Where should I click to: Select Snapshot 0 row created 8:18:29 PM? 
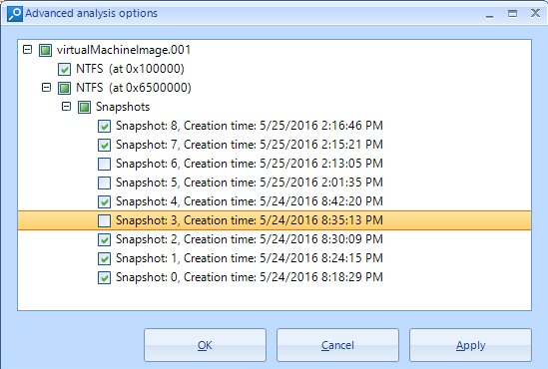pyautogui.click(x=250, y=277)
